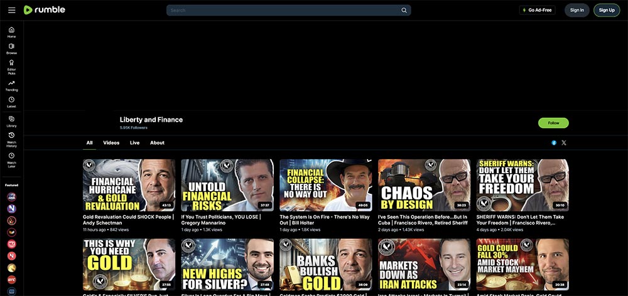Click the Rumble logo
Screen dimensions: 628x296
coord(45,10)
